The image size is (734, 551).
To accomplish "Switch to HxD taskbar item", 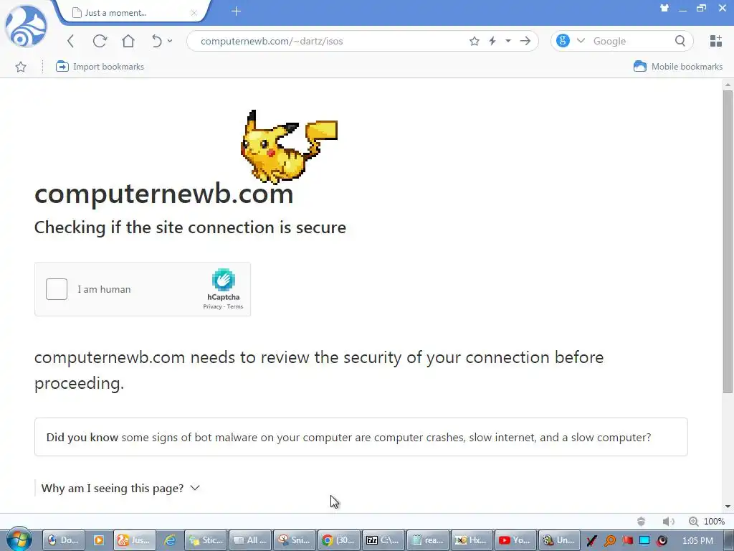I will [472, 540].
